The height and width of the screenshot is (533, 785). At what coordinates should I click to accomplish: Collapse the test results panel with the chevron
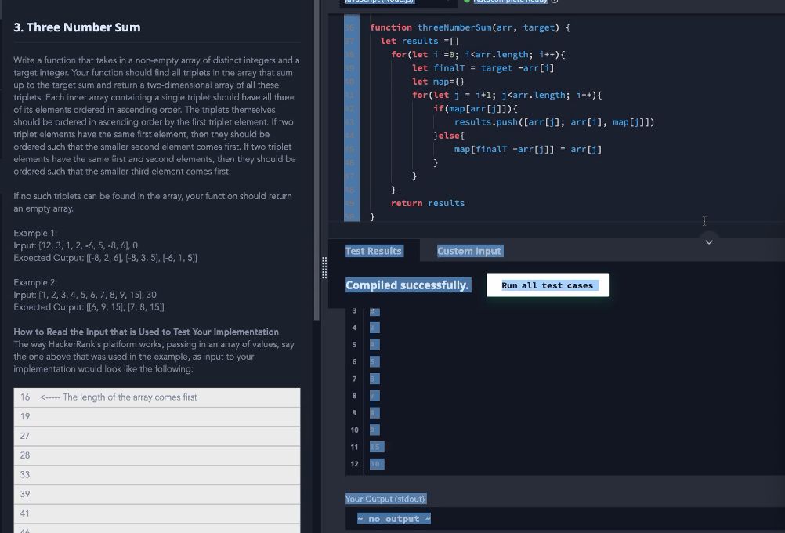(x=709, y=242)
